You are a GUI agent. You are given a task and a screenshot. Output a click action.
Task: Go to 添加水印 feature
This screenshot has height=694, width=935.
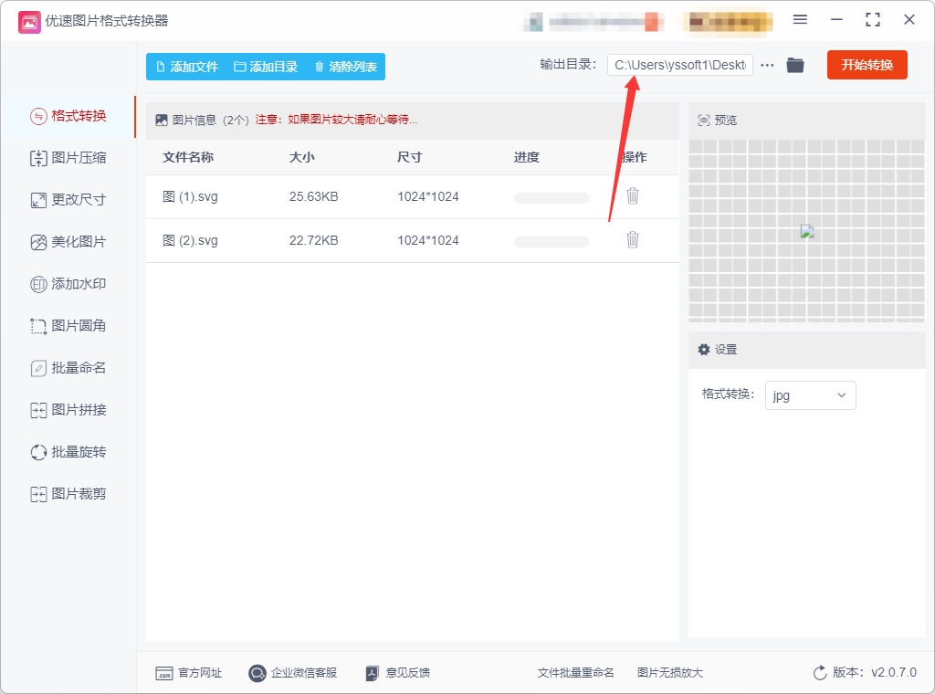click(x=68, y=284)
